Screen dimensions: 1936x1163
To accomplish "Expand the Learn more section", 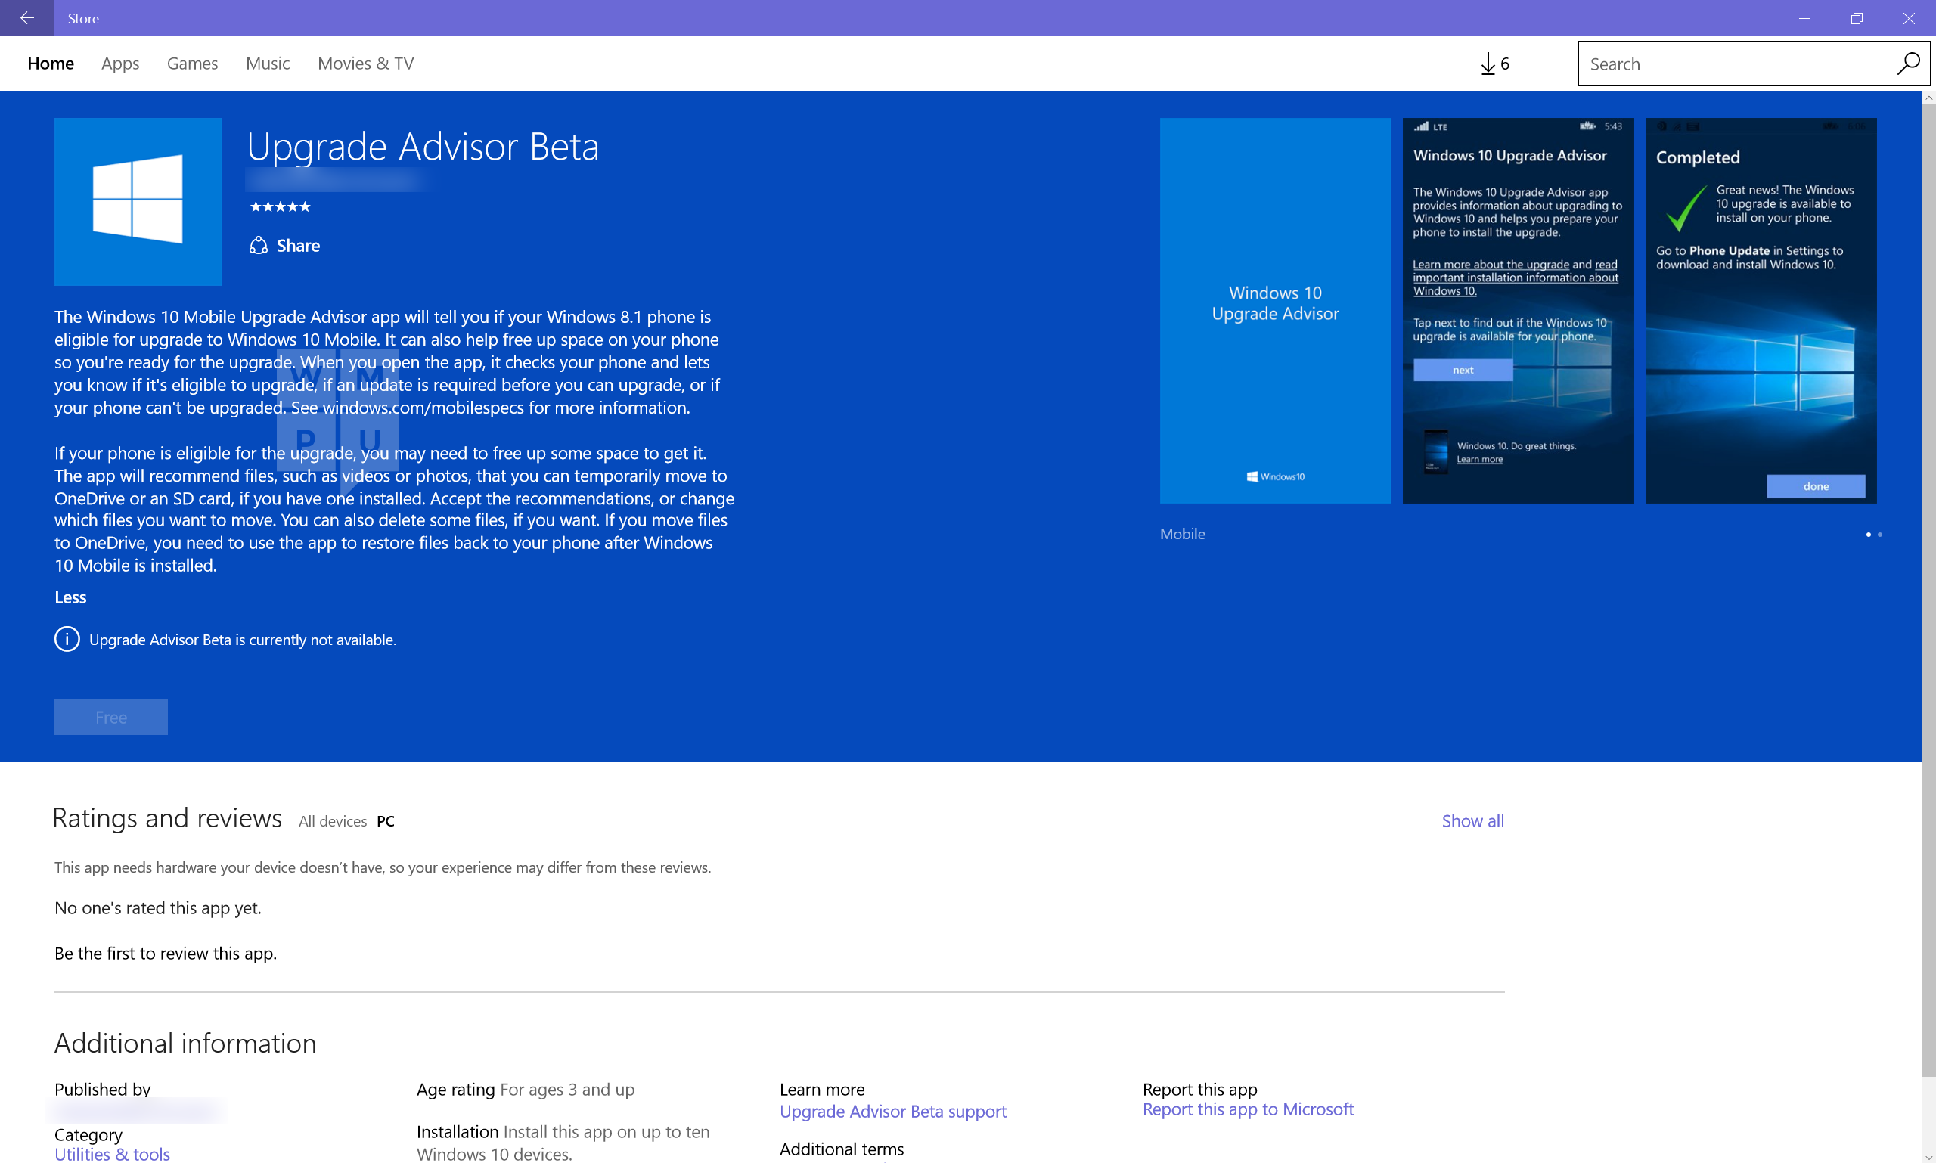I will click(821, 1087).
